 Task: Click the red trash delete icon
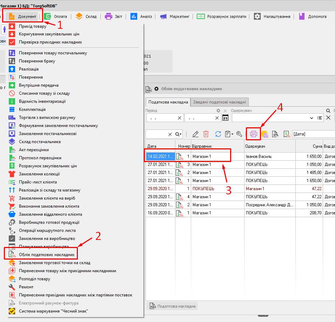(206, 134)
